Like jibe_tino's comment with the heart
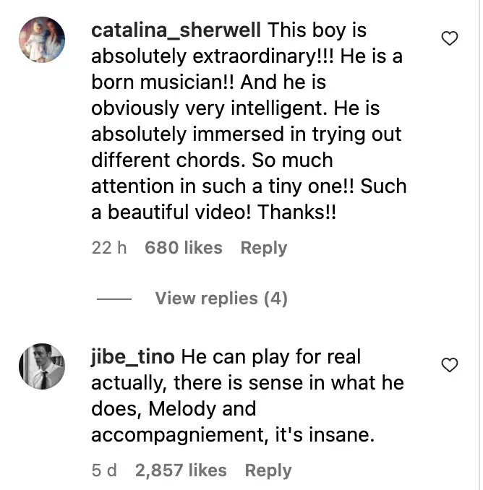This screenshot has height=490, width=483. 449,365
